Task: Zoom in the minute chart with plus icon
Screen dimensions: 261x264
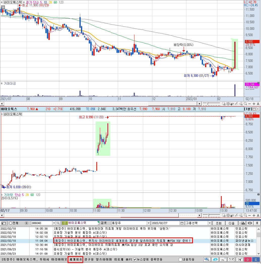Action: 254,215
